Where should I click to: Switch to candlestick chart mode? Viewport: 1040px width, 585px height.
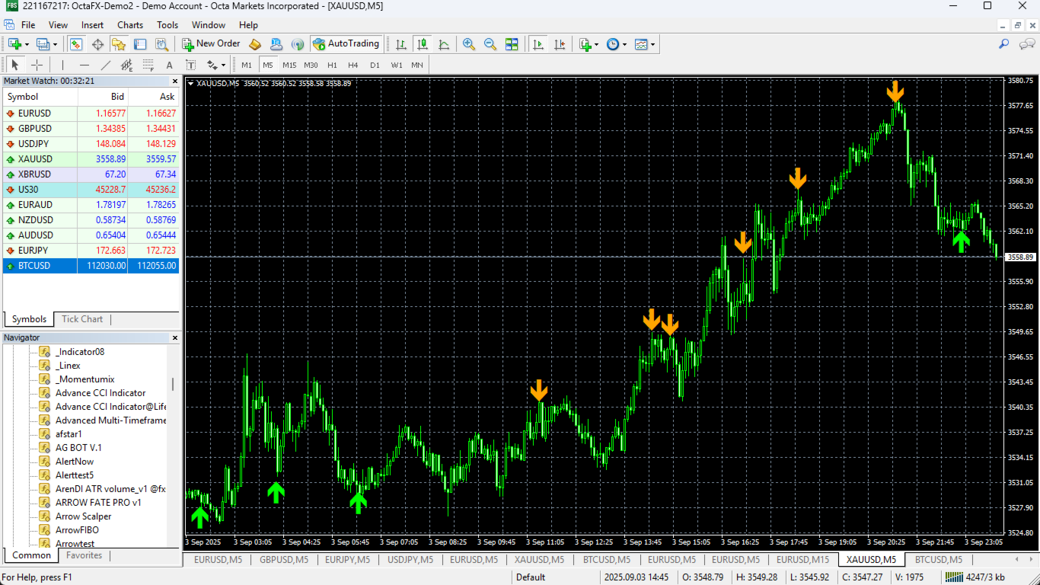click(422, 44)
